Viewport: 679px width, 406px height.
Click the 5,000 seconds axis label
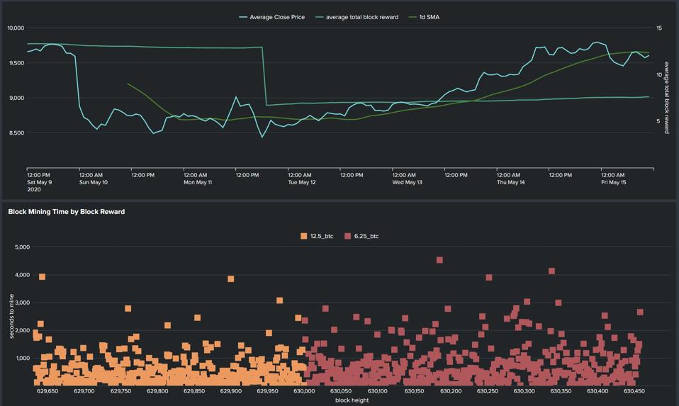[23, 247]
